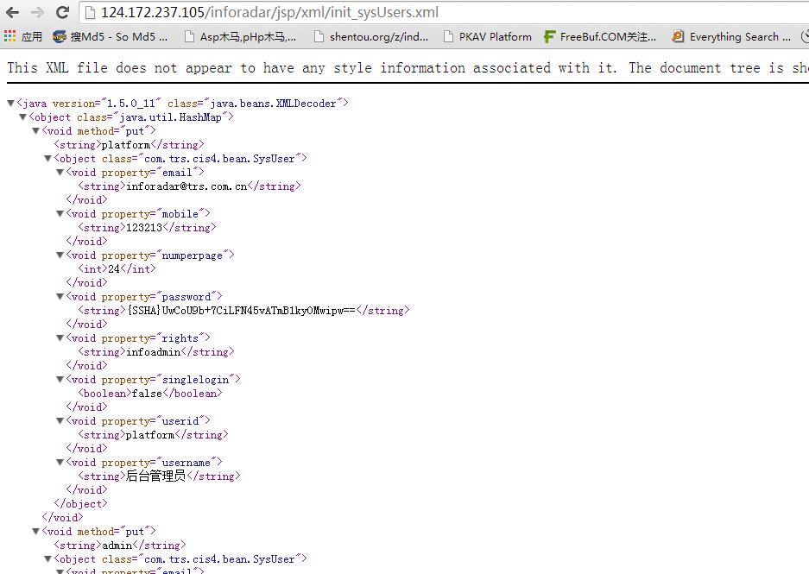The image size is (809, 574).
Task: Collapse the rights property node
Action: tap(60, 337)
